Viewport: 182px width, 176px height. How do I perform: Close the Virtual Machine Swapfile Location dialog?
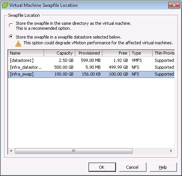point(174,5)
